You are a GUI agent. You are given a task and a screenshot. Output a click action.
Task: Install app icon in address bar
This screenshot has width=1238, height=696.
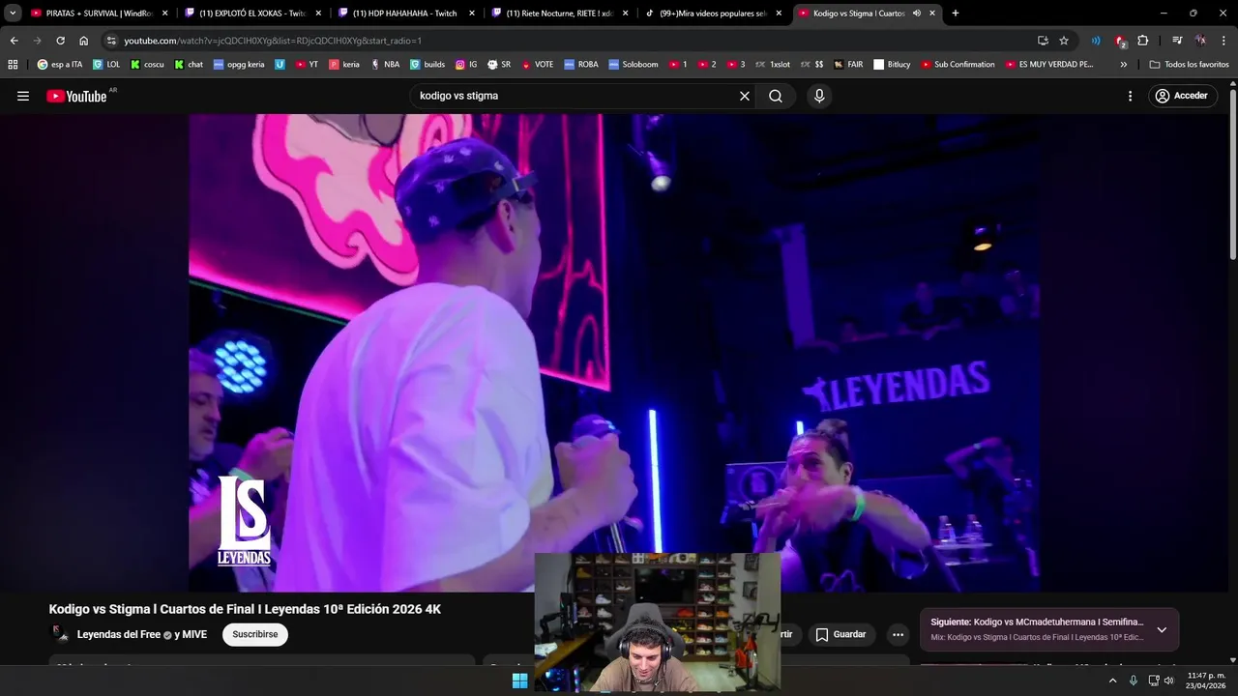(1043, 41)
